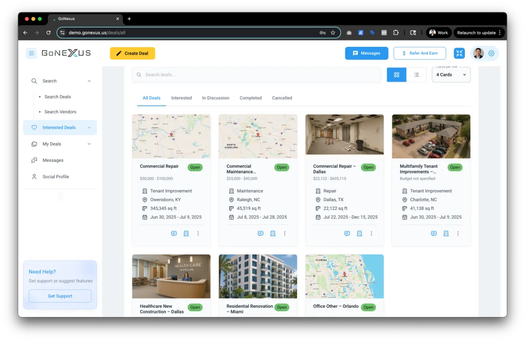Click the browser address bar URL
The image size is (525, 341).
pos(97,33)
